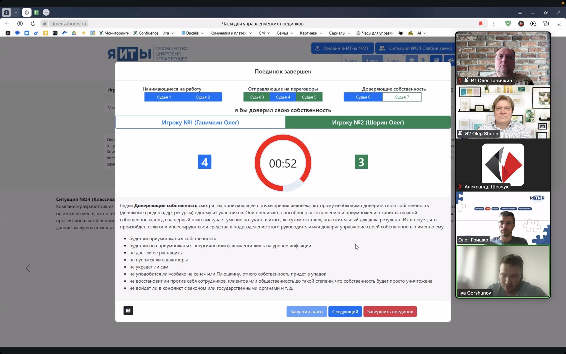Open the green spreadsheet tab
The image size is (566, 354).
36,12
